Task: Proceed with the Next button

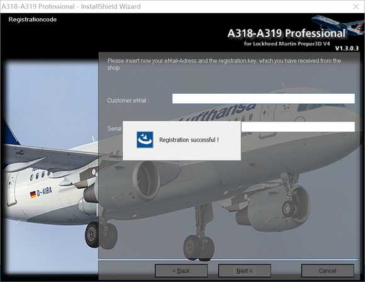Action: coord(245,271)
